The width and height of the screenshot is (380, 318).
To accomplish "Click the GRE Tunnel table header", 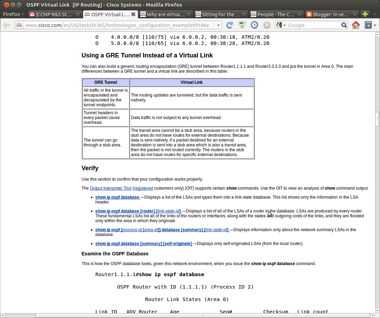I will tap(106, 82).
